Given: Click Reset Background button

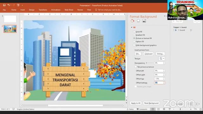Looking at the screenshot, I should tap(151, 103).
